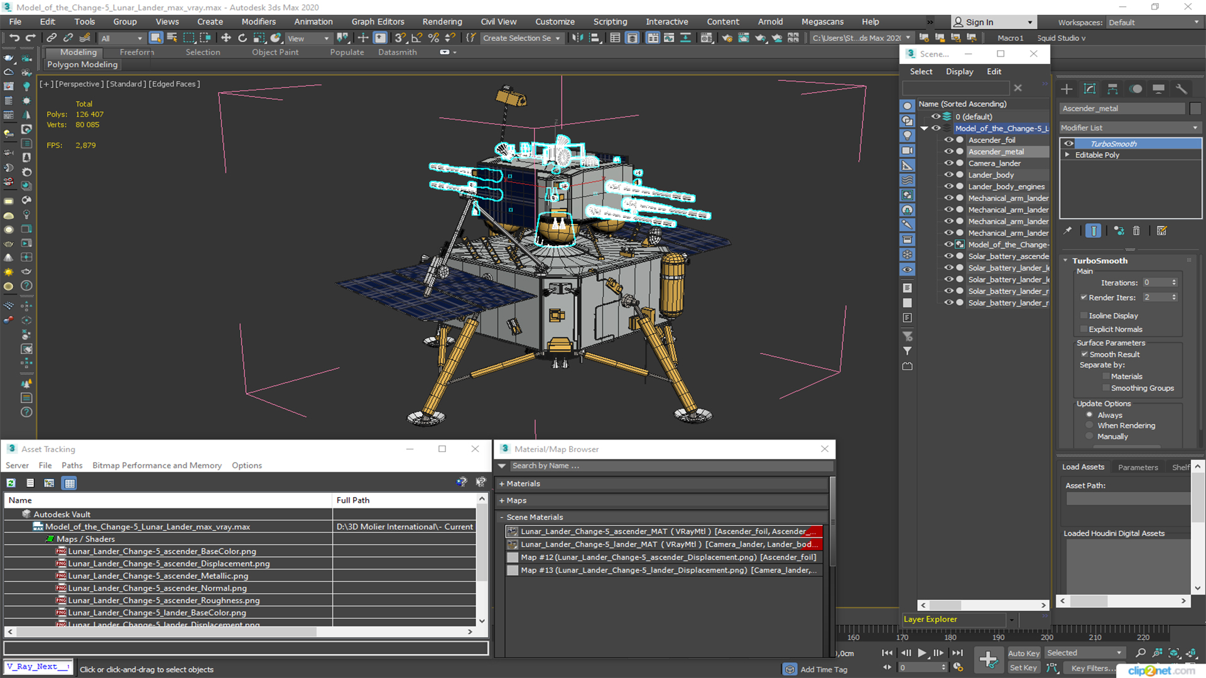The width and height of the screenshot is (1206, 678).
Task: Click the large Set Keys plus-key button
Action: (988, 660)
